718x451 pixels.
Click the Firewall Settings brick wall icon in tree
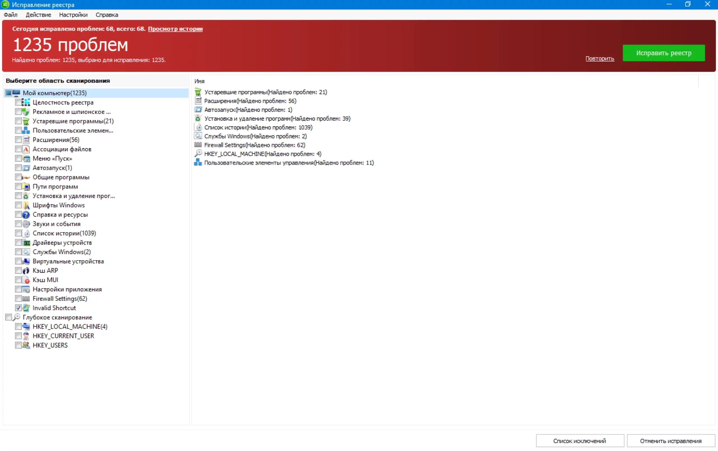coord(26,299)
